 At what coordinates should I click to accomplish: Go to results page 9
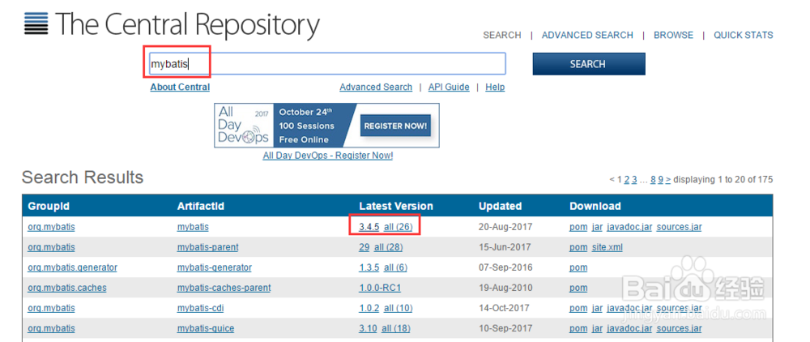point(661,179)
